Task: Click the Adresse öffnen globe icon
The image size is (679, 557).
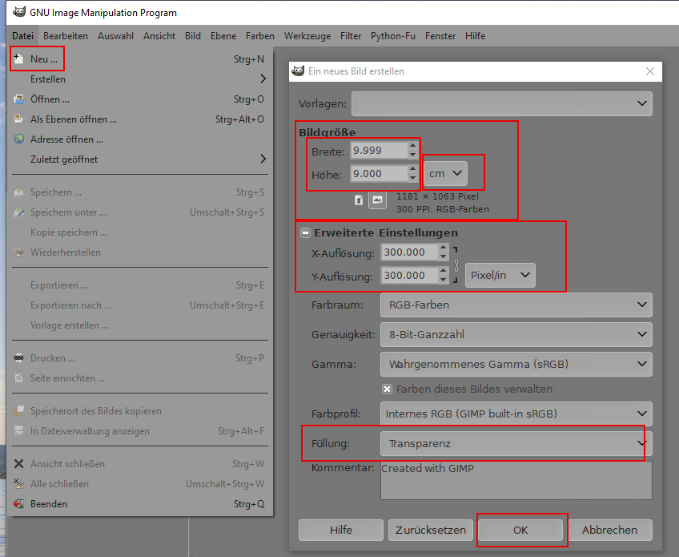Action: pos(20,139)
